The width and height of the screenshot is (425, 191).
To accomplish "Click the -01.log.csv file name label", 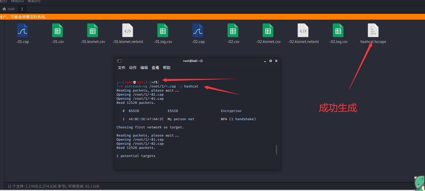I will 163,42.
